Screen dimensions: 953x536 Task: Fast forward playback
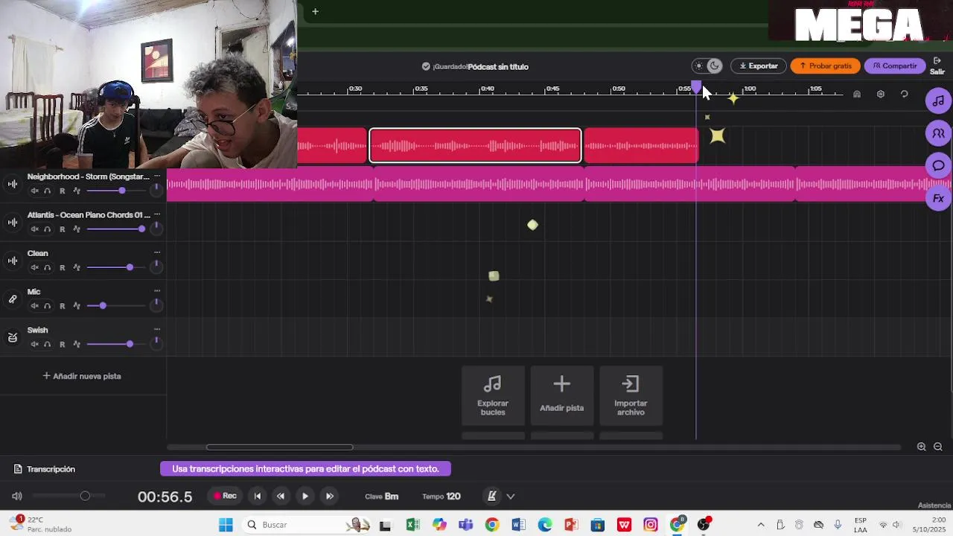pos(329,497)
